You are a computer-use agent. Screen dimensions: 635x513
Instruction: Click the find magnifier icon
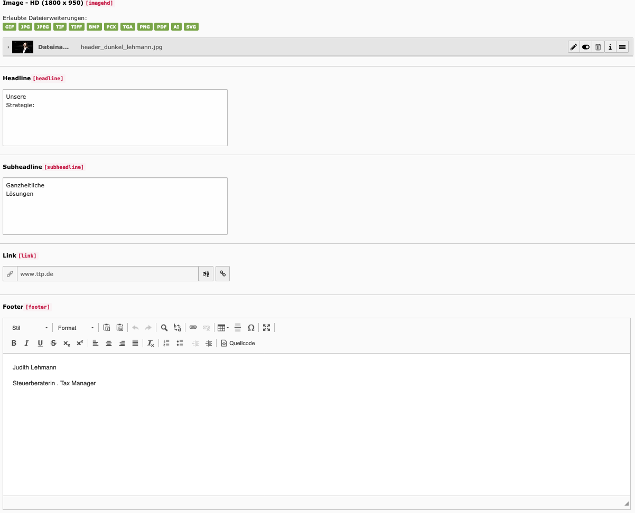[x=164, y=328]
